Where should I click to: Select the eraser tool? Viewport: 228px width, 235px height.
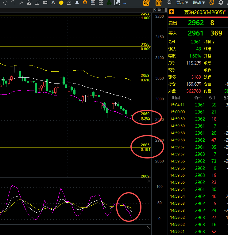[69, 2]
